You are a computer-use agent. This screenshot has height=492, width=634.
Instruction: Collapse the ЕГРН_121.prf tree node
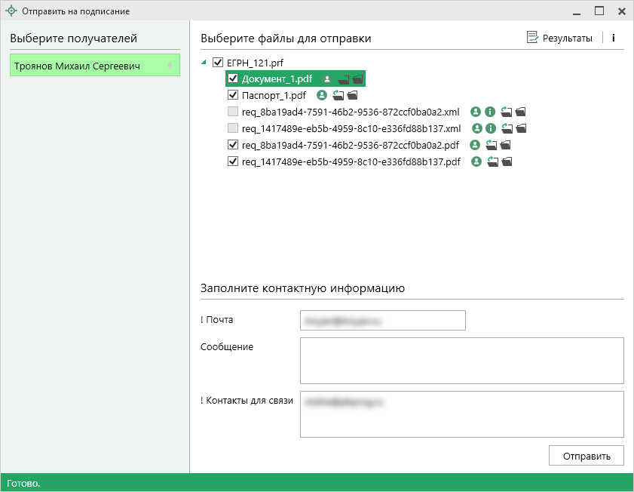(x=205, y=63)
